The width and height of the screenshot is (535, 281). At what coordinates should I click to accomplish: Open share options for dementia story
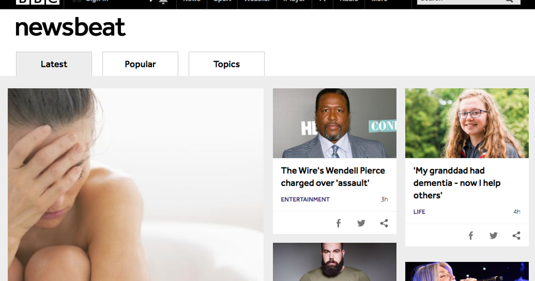point(516,236)
